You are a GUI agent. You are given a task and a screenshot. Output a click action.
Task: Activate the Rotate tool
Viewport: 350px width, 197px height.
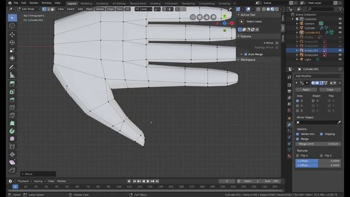point(12,42)
